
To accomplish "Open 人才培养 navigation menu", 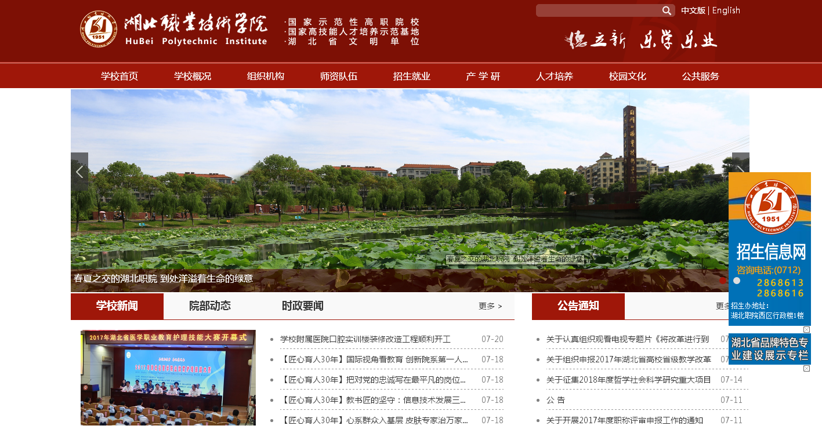I will point(555,76).
